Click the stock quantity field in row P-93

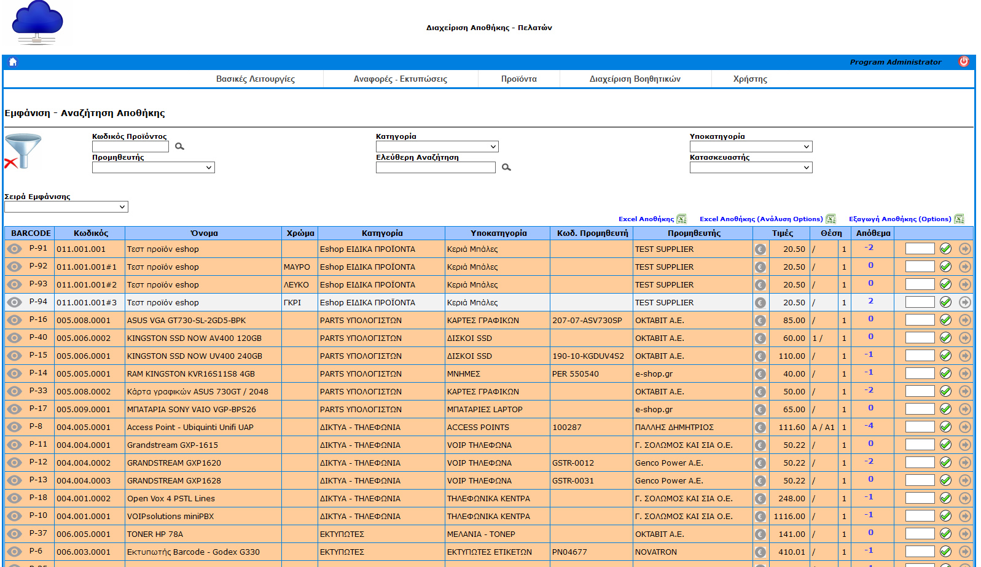920,284
